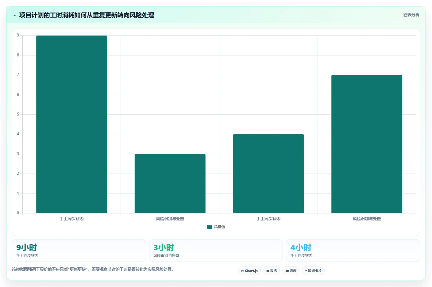
Task: Open the 3小时 data card
Action: tap(216, 251)
